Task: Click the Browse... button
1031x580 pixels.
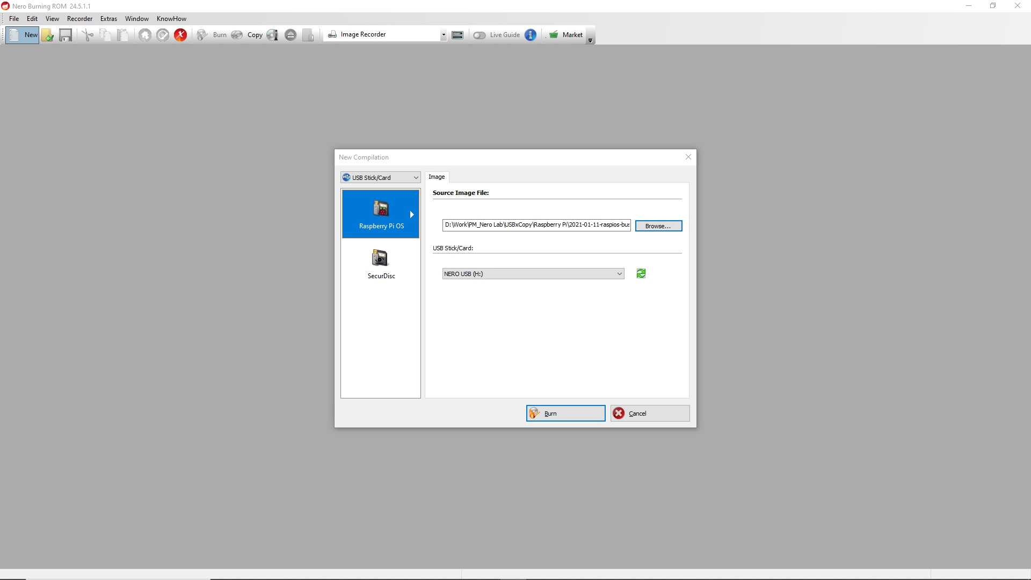Action: 658,226
